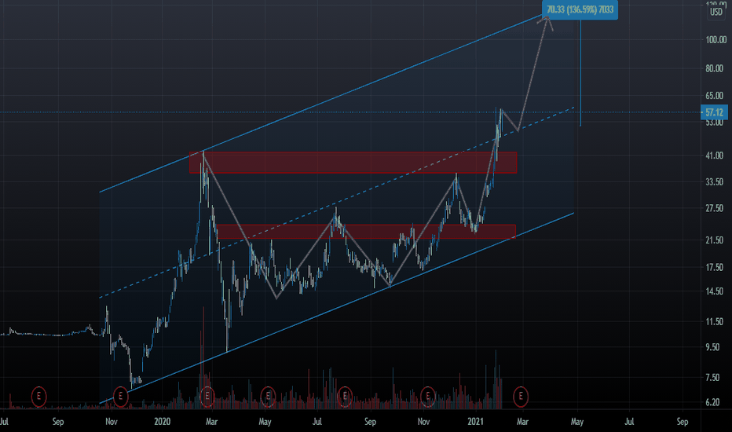The image size is (732, 432).
Task: Click the 6.20 price axis label
Action: pos(713,402)
